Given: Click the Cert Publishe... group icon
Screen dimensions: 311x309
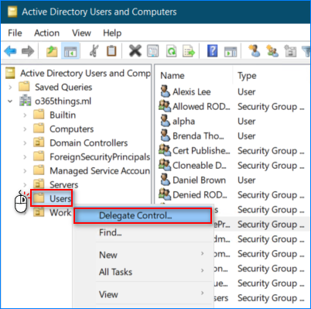Looking at the screenshot, I should [x=165, y=150].
